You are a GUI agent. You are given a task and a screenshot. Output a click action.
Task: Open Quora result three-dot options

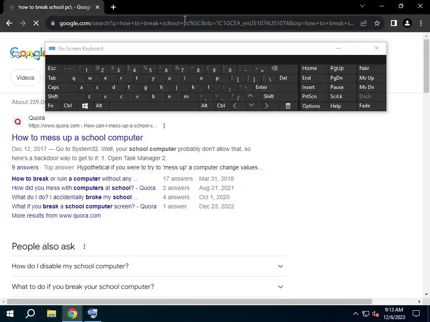coord(164,126)
